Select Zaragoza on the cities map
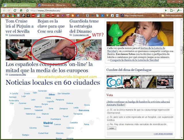The image size is (184, 140). coord(63,108)
